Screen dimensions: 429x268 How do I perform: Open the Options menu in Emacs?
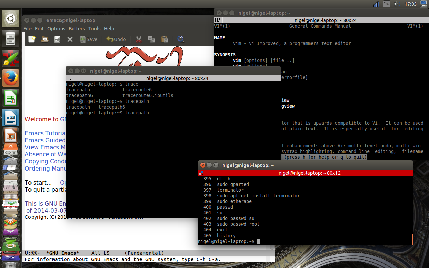pyautogui.click(x=56, y=29)
